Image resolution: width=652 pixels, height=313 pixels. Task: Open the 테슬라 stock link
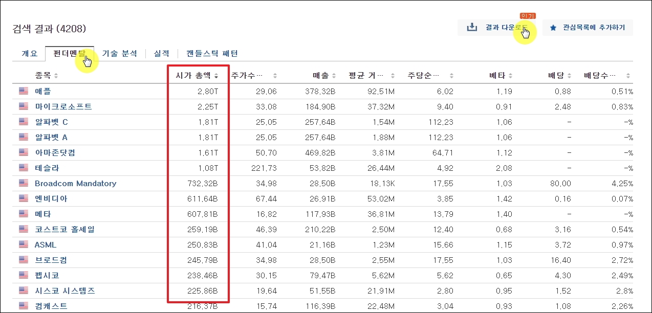(x=47, y=168)
